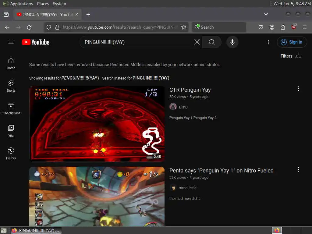
Task: Click the Firefox icon in bottom-right tray
Action: pos(277,230)
